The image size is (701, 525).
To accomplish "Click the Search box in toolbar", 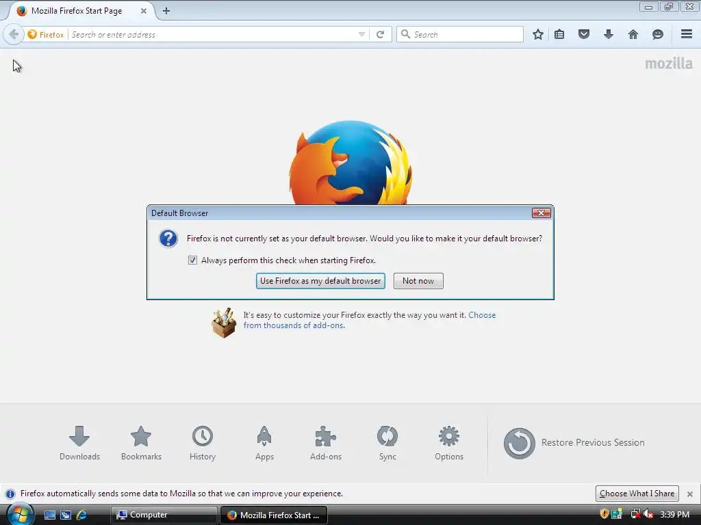I will click(x=460, y=34).
